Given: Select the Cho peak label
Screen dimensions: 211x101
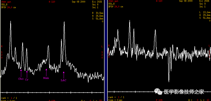Looking at the screenshot, I should click(21, 79).
